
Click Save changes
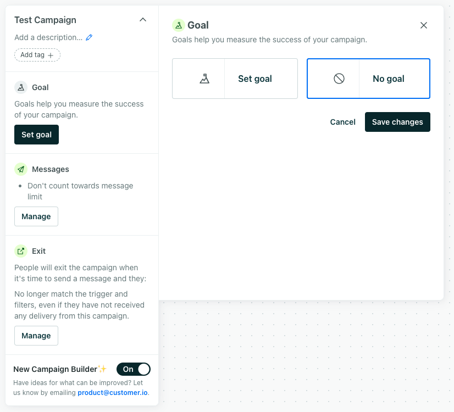[x=397, y=122]
